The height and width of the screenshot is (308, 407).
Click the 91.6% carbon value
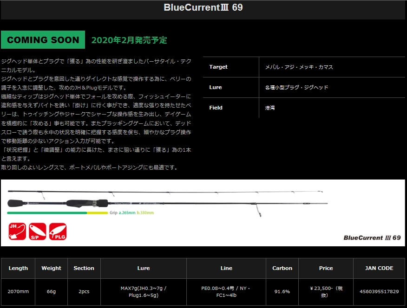[x=282, y=292]
